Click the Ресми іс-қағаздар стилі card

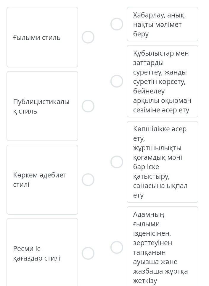pos(42,253)
